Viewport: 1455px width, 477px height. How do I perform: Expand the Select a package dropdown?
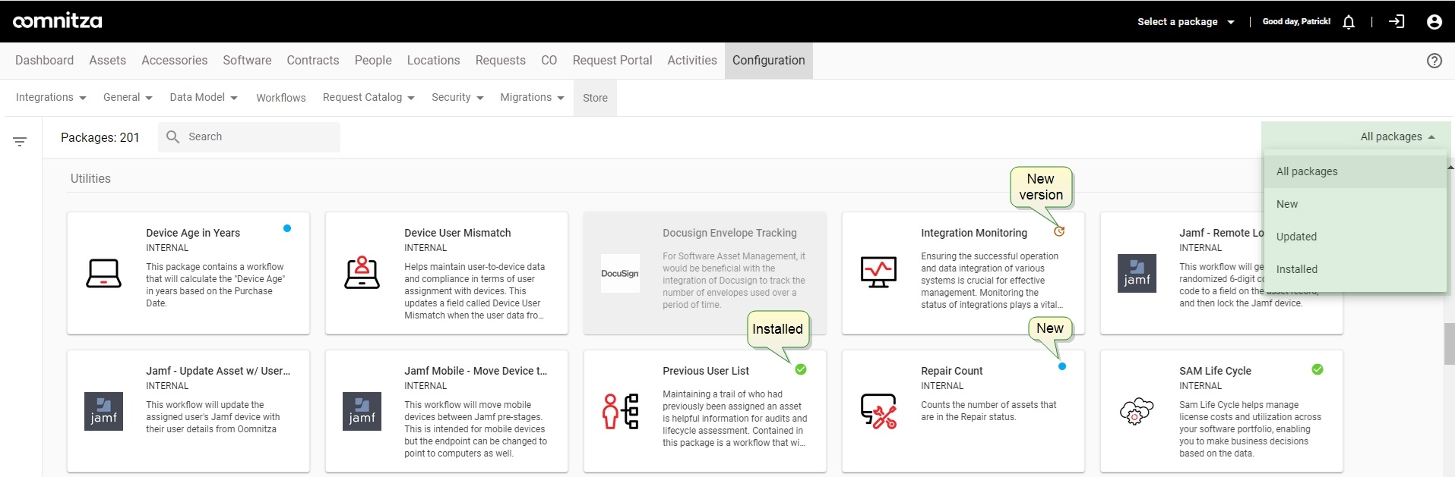[1186, 22]
